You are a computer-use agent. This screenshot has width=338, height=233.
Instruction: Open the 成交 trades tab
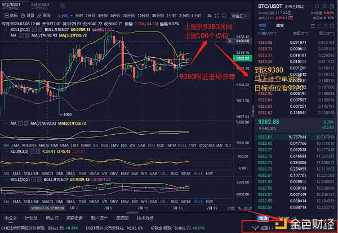[280, 26]
